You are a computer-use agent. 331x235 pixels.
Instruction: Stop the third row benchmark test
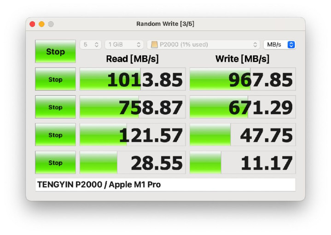tap(55, 135)
